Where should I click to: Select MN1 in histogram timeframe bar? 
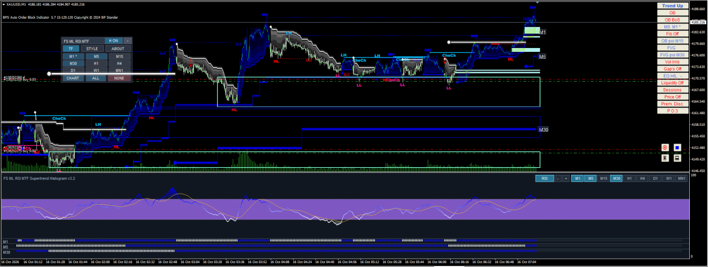pos(682,179)
